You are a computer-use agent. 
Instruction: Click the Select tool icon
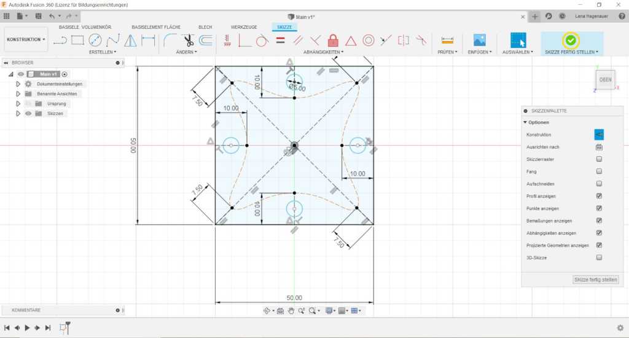click(518, 41)
